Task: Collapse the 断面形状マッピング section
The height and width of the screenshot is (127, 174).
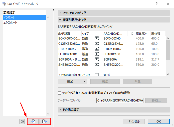Action: (x=114, y=20)
